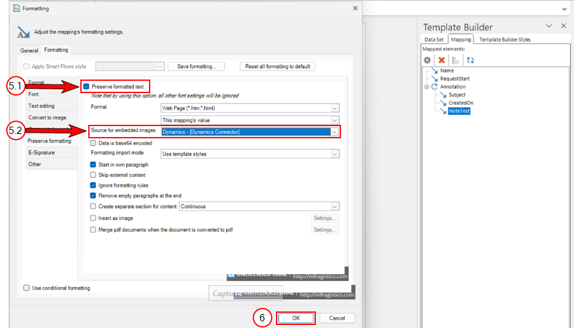Viewport: 574px width, 328px height.
Task: Switch to the General tab
Action: click(x=29, y=50)
